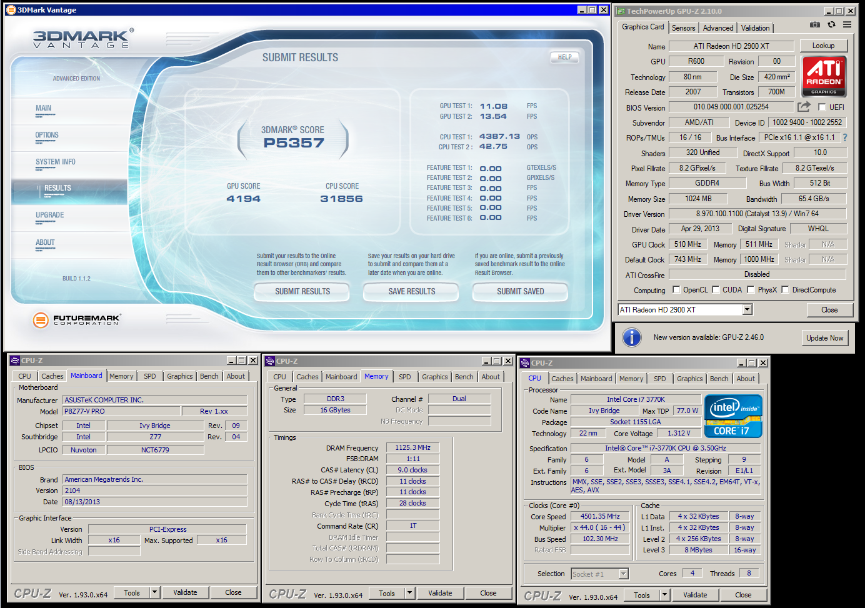Open UPGRADE in the 3DMark sidebar

pos(50,216)
